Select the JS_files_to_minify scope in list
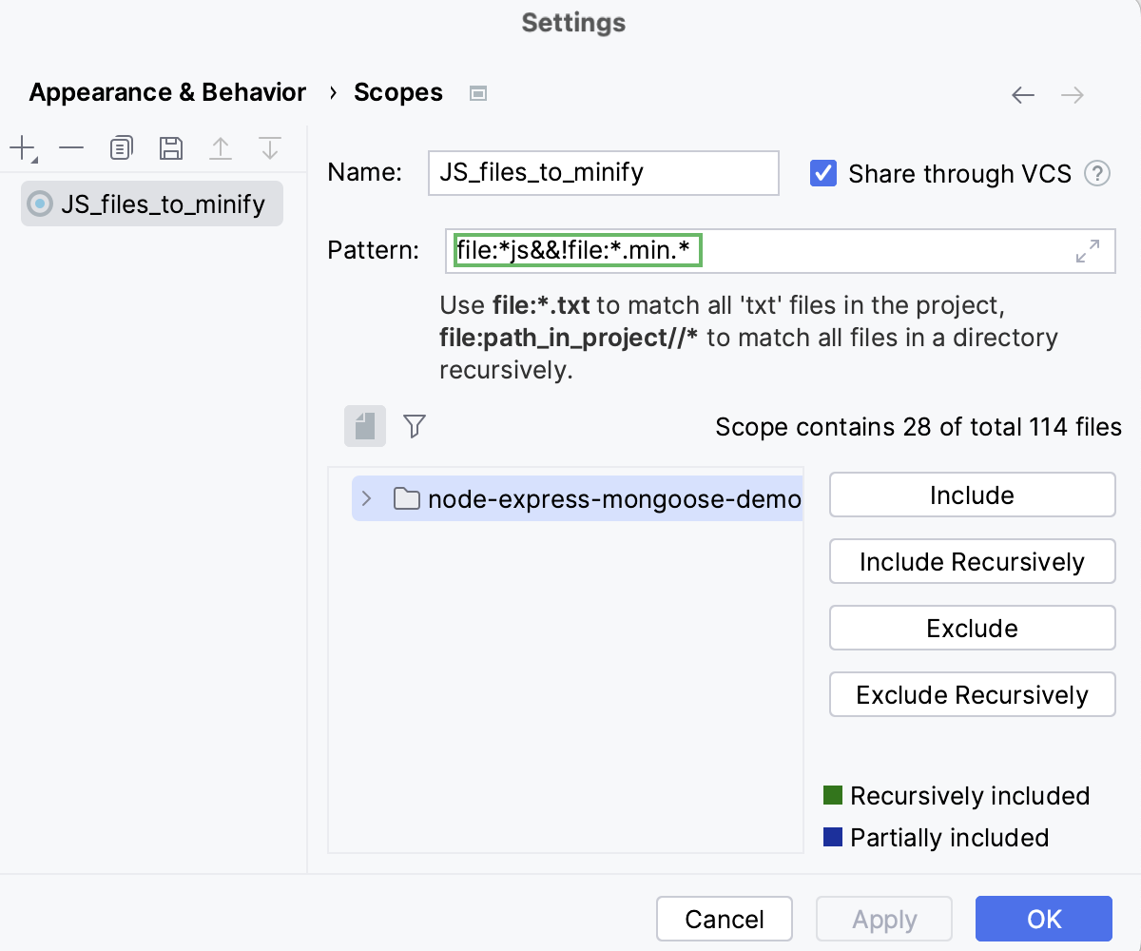Image resolution: width=1141 pixels, height=951 pixels. pyautogui.click(x=152, y=204)
